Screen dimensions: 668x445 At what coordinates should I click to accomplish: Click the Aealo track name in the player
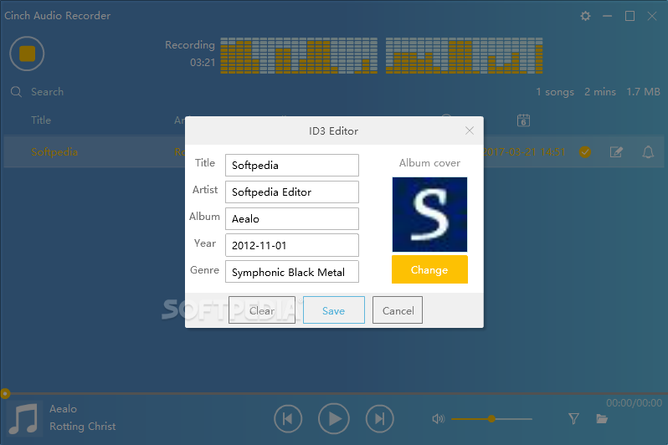[63, 409]
